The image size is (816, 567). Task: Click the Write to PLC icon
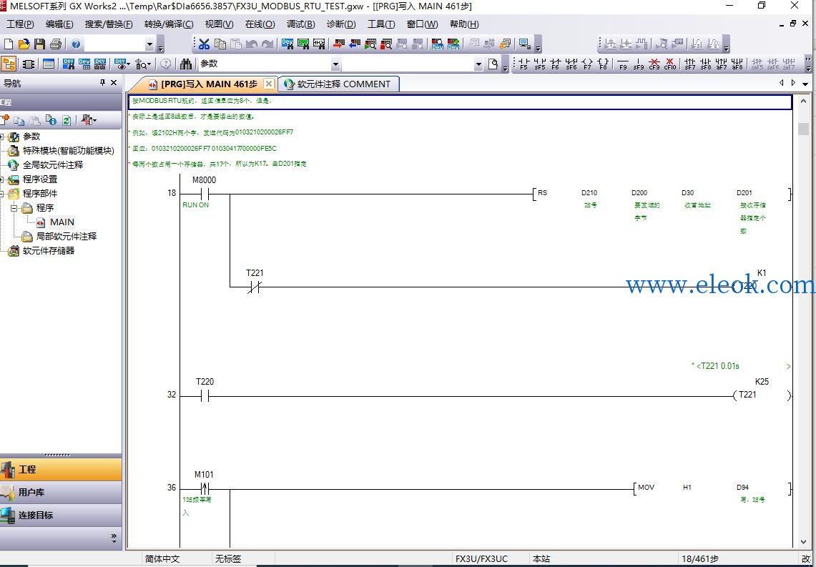click(x=339, y=44)
